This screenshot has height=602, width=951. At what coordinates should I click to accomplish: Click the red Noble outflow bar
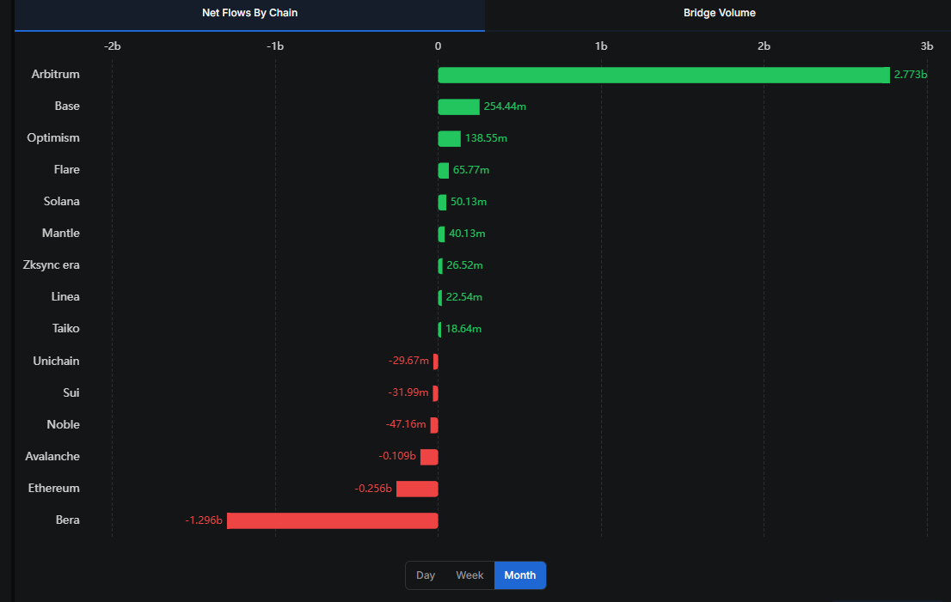coord(434,425)
